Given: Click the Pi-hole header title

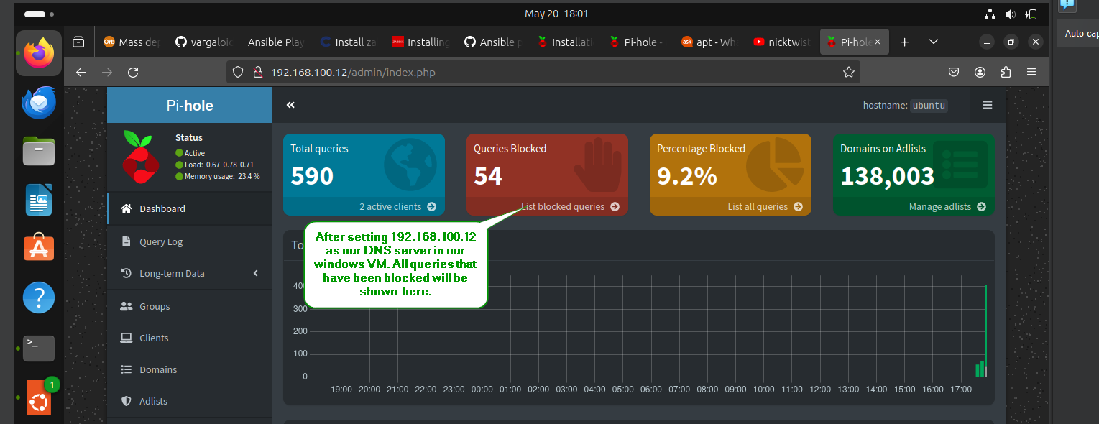Looking at the screenshot, I should pyautogui.click(x=190, y=106).
